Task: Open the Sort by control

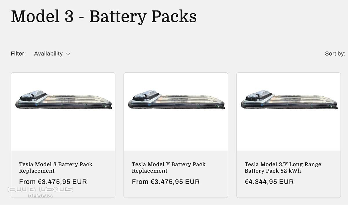Action: coord(335,54)
